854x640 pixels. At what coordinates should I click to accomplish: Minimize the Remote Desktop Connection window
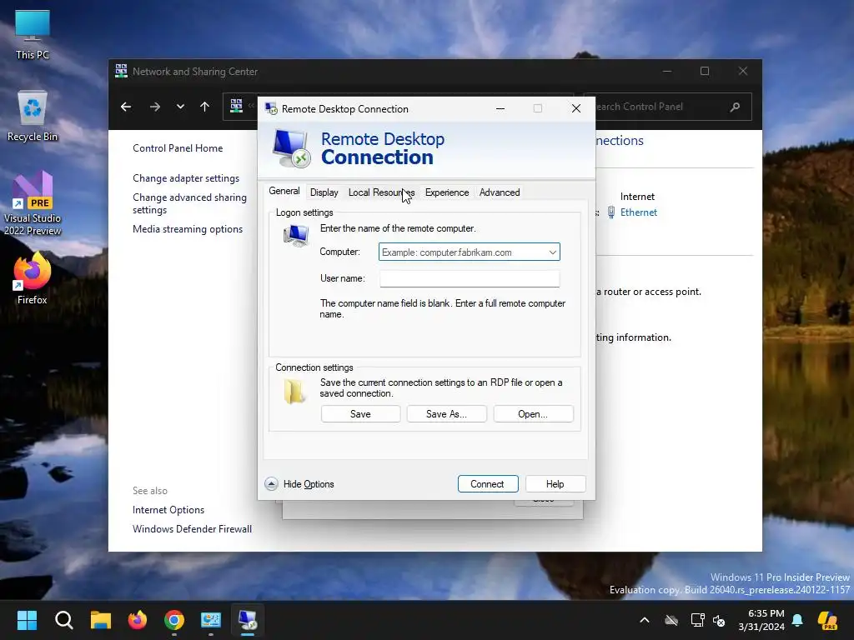point(500,109)
